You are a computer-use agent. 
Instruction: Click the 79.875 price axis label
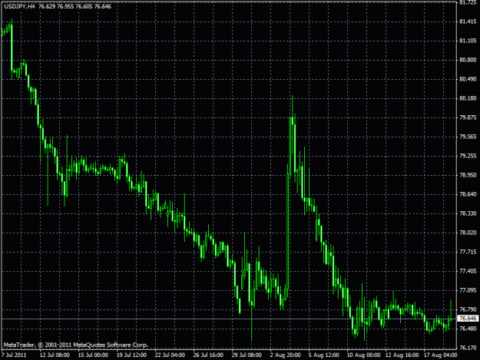pyautogui.click(x=468, y=117)
